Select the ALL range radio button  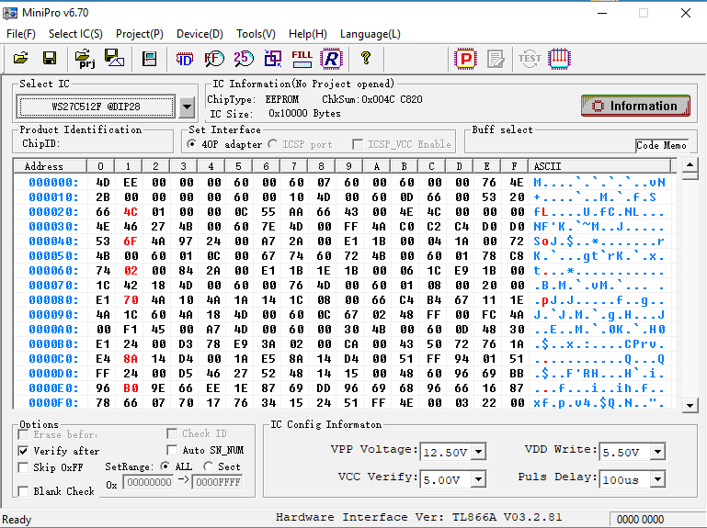point(165,466)
